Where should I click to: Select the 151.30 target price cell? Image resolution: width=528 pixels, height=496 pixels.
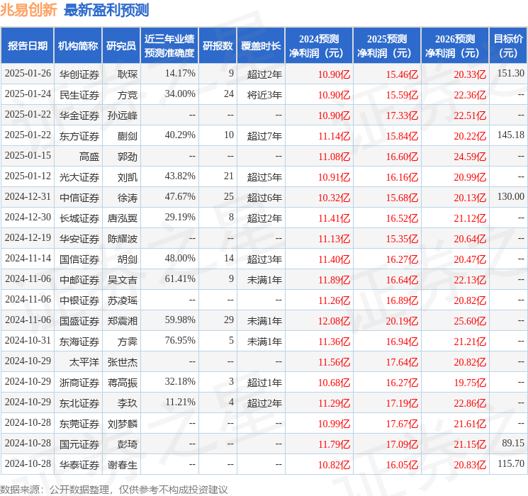coord(510,74)
